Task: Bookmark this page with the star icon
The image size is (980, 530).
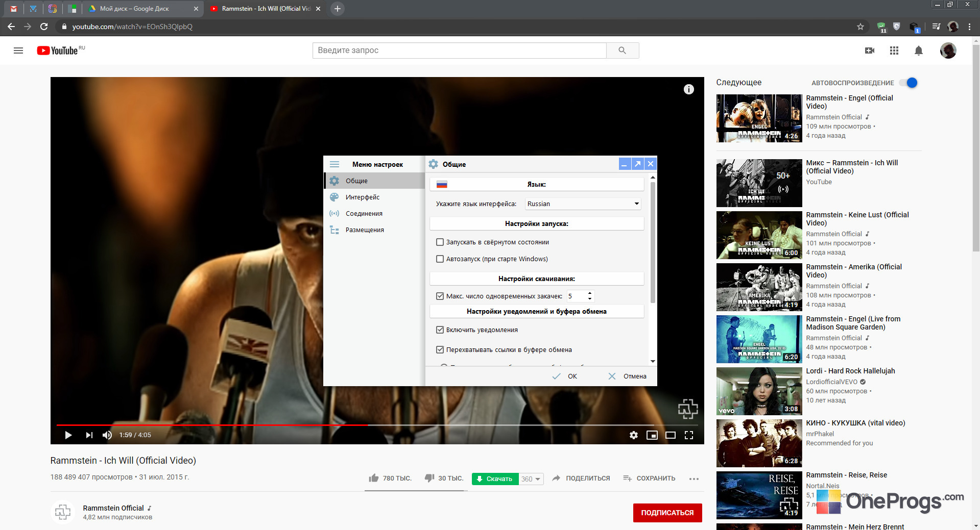Action: 861,27
